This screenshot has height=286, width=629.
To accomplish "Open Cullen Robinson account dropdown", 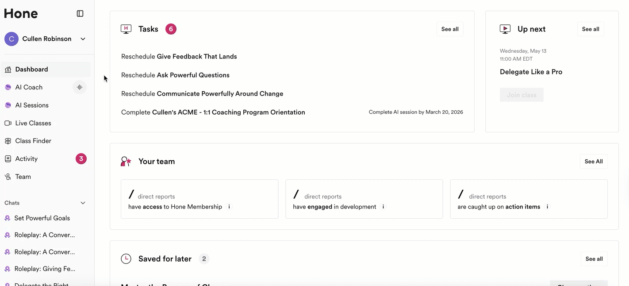I will click(x=83, y=39).
